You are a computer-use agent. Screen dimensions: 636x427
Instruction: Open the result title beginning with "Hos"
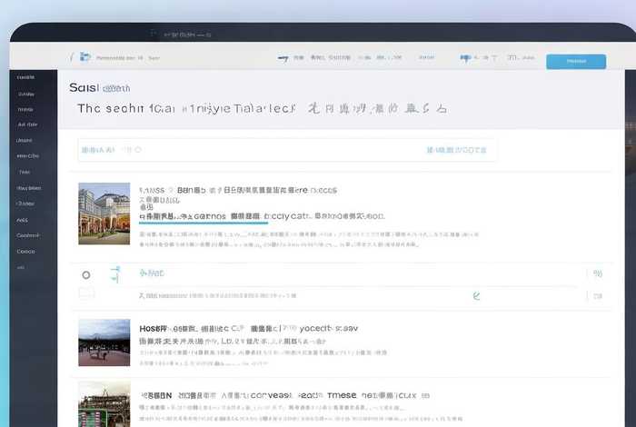click(x=249, y=329)
